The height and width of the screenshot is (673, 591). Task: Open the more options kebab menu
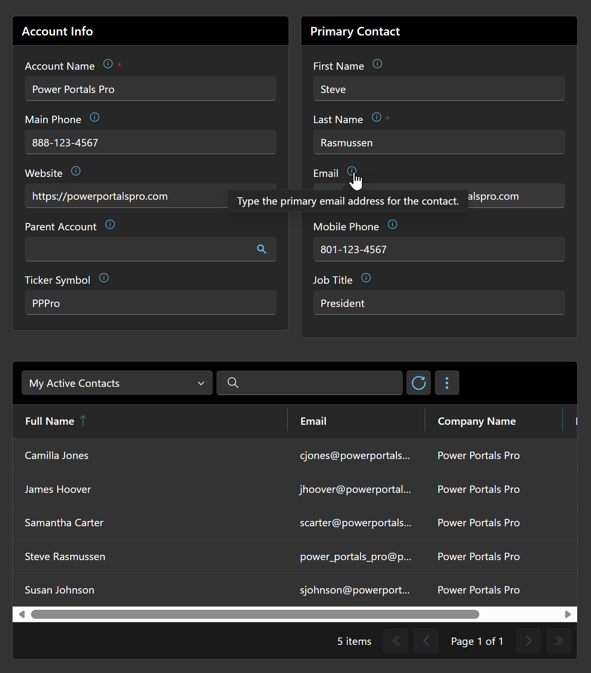[x=447, y=383]
